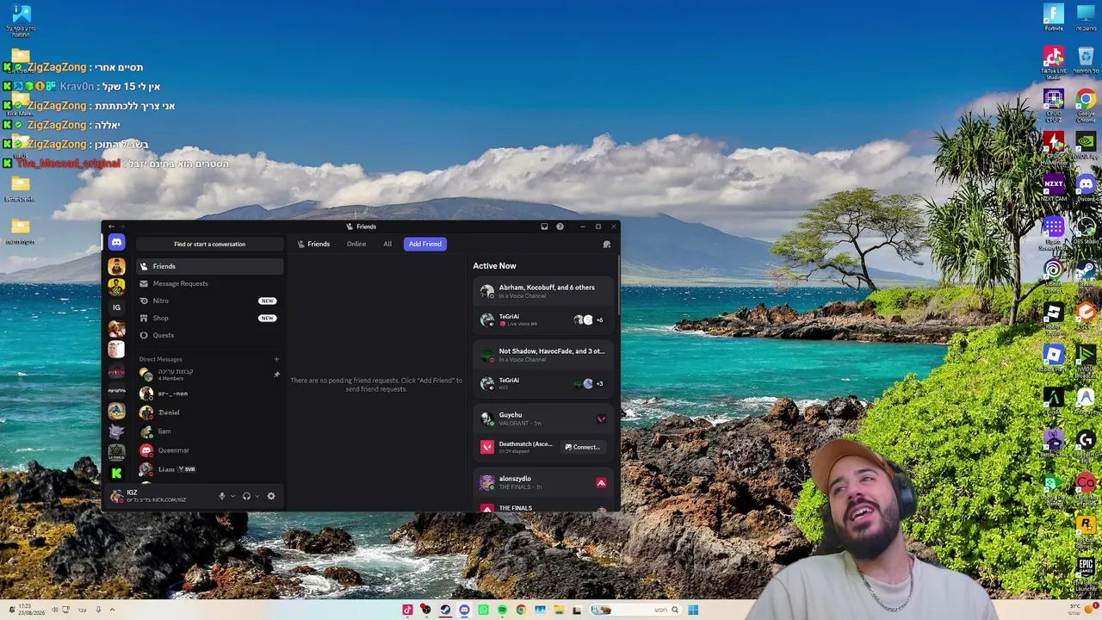Image resolution: width=1102 pixels, height=620 pixels.
Task: Open OBS Studio desktop shortcut
Action: click(1086, 231)
